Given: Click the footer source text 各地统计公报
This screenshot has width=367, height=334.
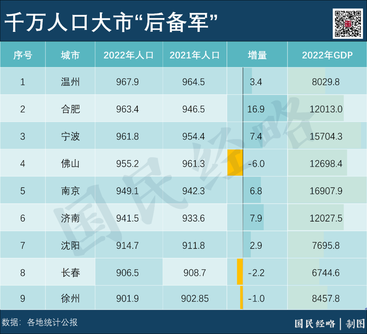Looking at the screenshot, I should click(52, 322).
